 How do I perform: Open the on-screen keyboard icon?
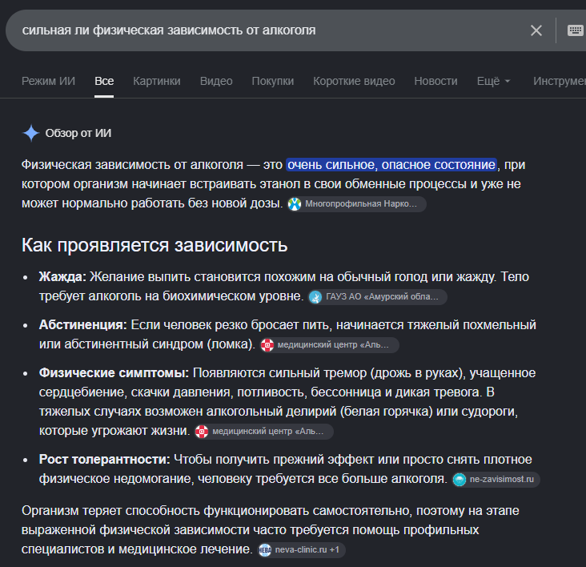click(x=575, y=30)
